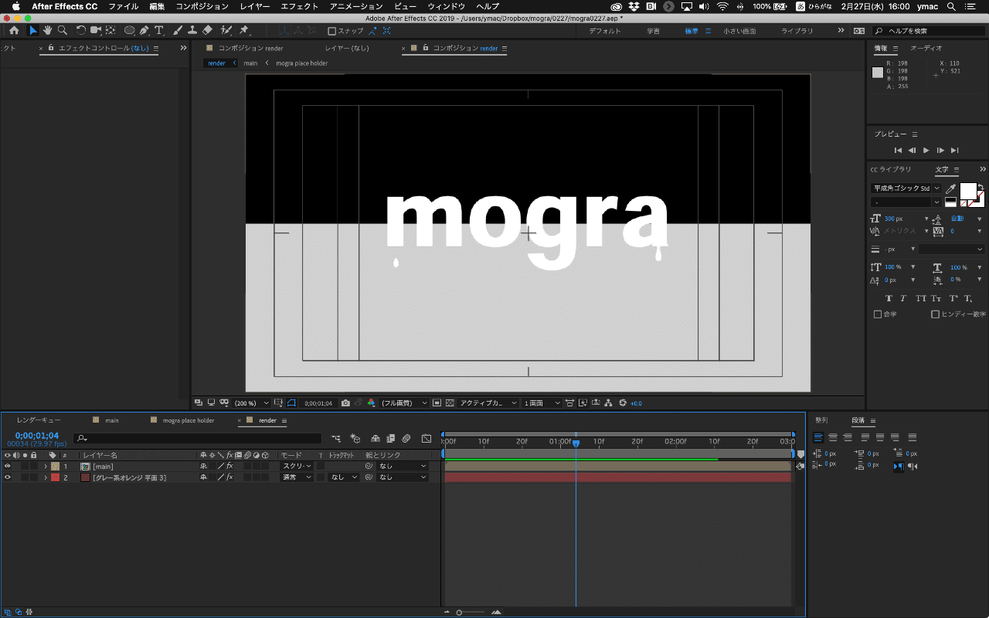Expand the グレー系オレンジ 平面 3 layer properties
This screenshot has width=989, height=618.
click(x=46, y=477)
